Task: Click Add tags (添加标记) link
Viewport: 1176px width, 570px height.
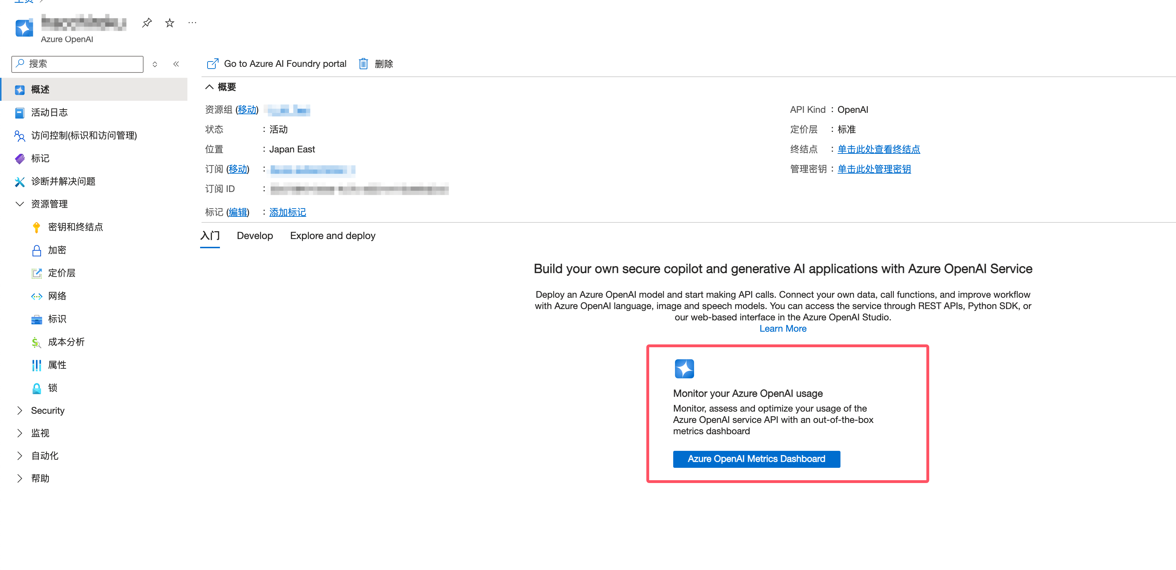Action: click(287, 212)
